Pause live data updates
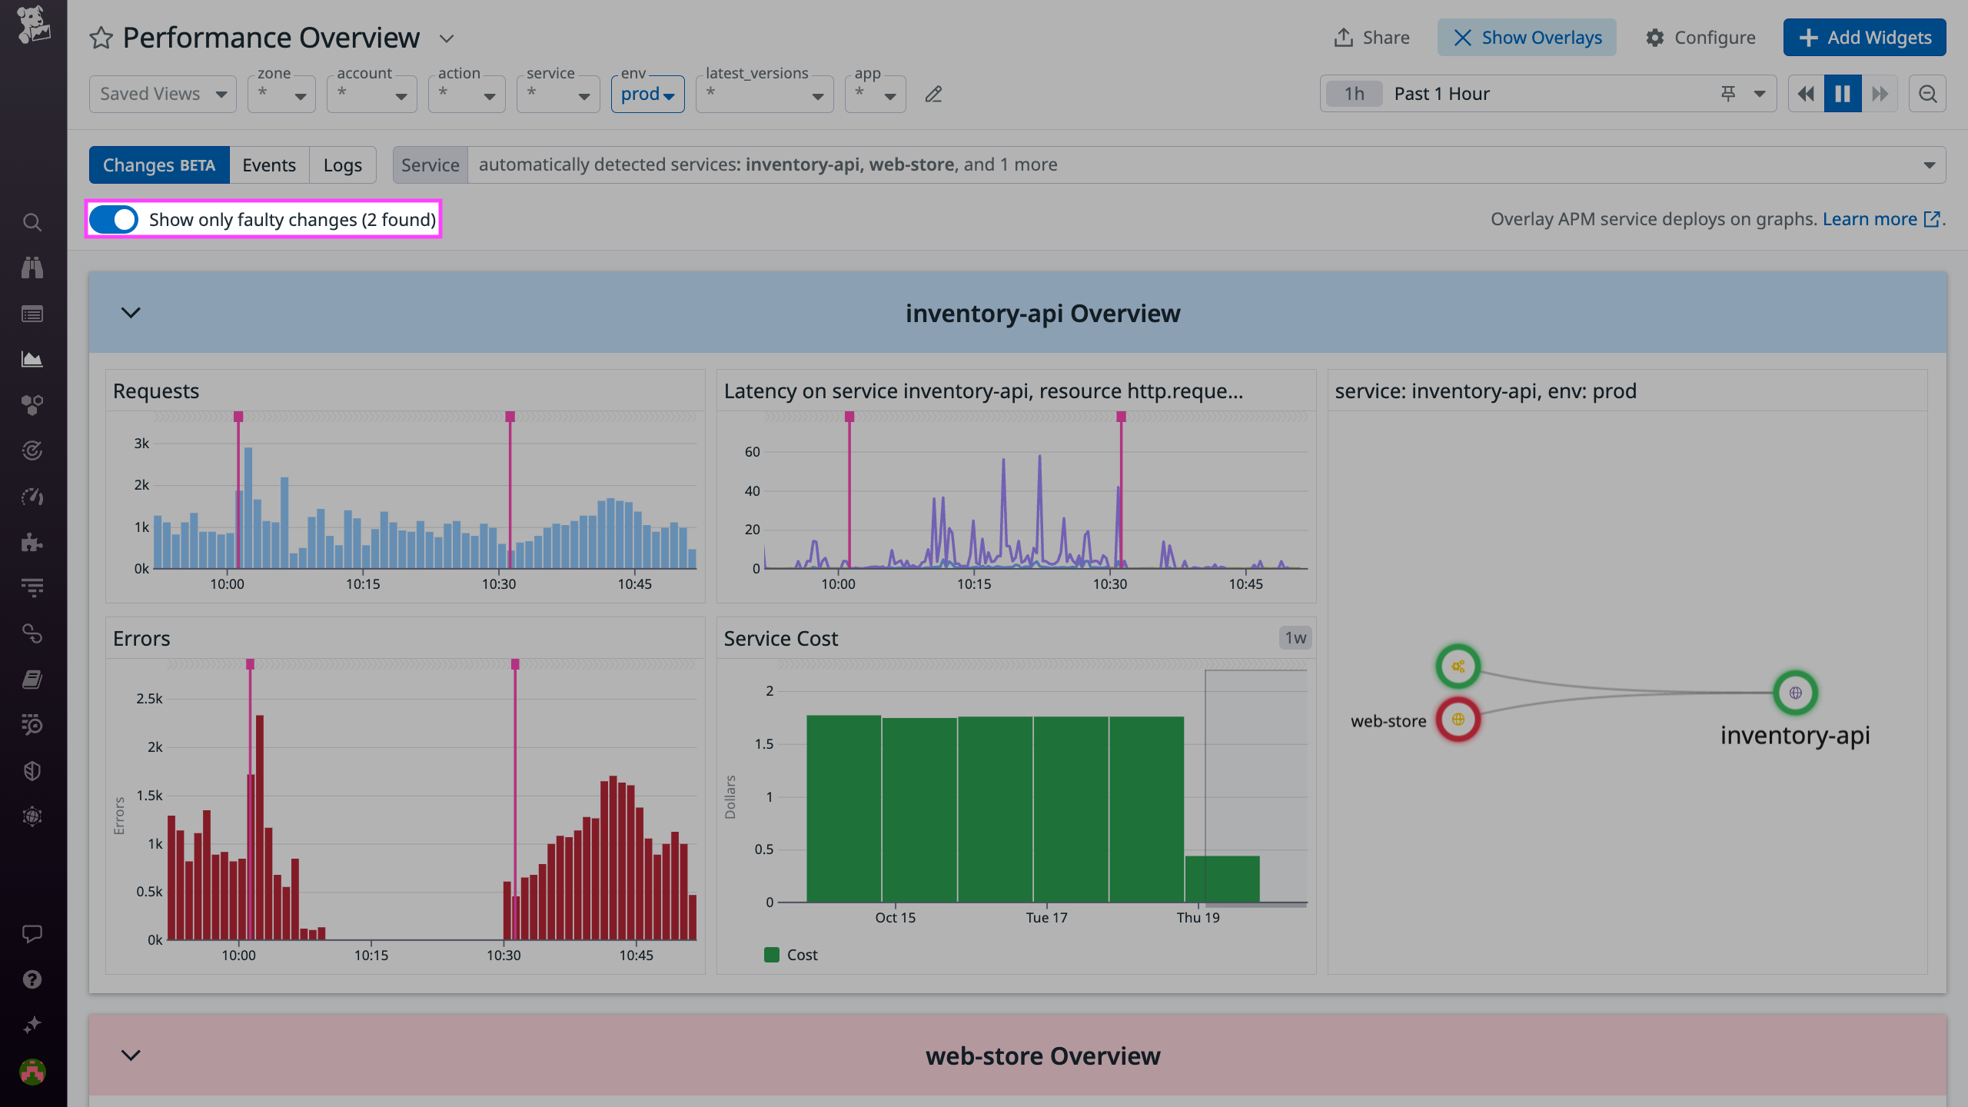The height and width of the screenshot is (1107, 1968). click(1842, 93)
